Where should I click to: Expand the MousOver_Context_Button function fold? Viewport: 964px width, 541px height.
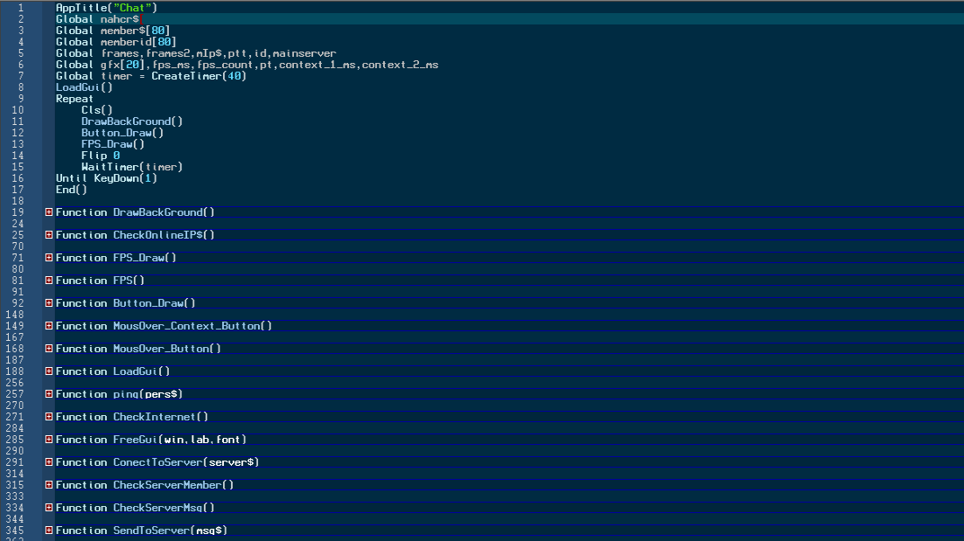click(x=48, y=326)
